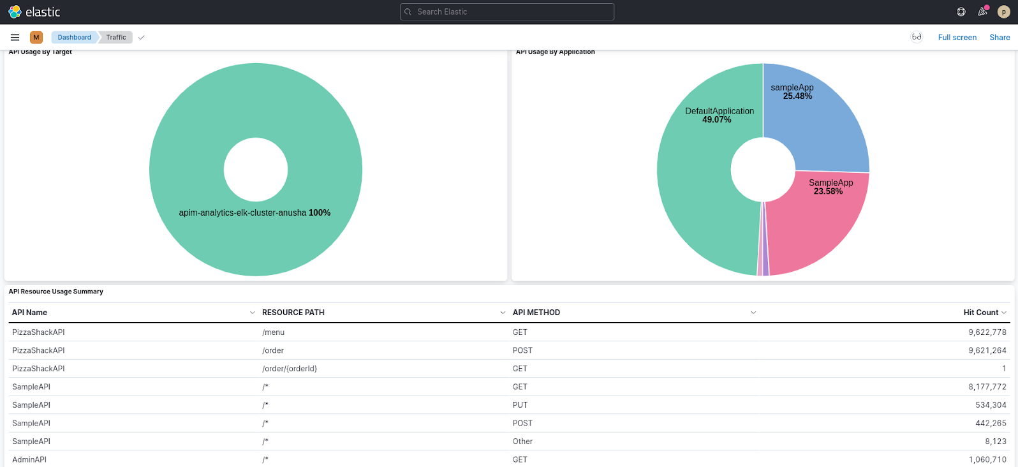The width and height of the screenshot is (1018, 467).
Task: Click the checkmark icon beside Traffic breadcrumb
Action: point(142,38)
